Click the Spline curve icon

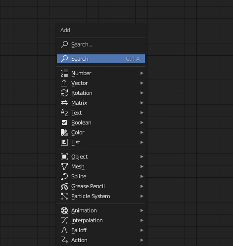(64, 176)
